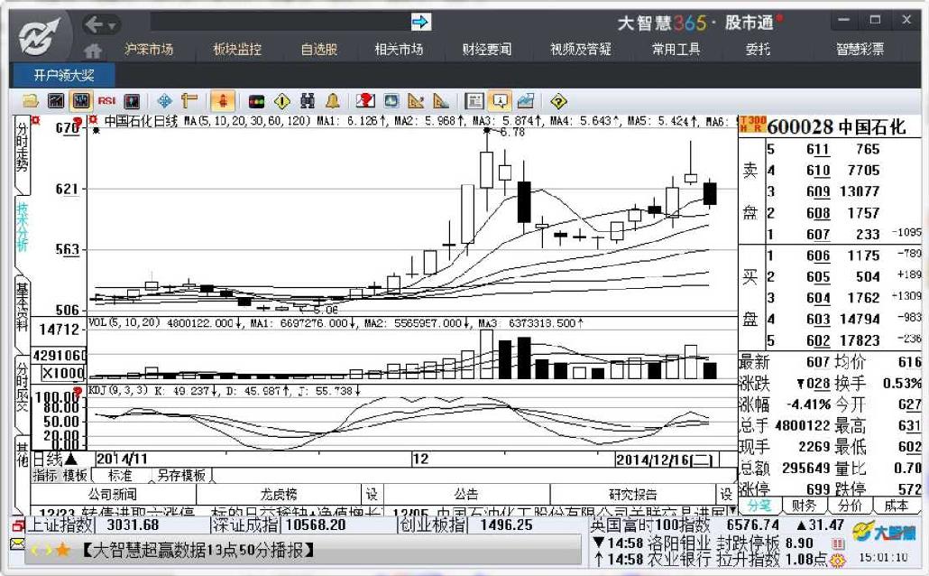The width and height of the screenshot is (929, 576).
Task: Select the 标准 template tab
Action: [x=121, y=475]
